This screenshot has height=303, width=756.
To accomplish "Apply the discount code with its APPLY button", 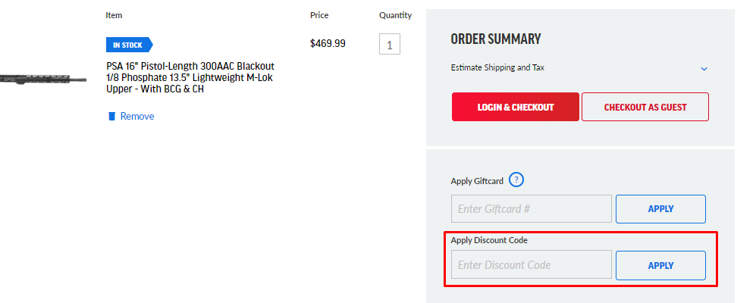I will 660,265.
